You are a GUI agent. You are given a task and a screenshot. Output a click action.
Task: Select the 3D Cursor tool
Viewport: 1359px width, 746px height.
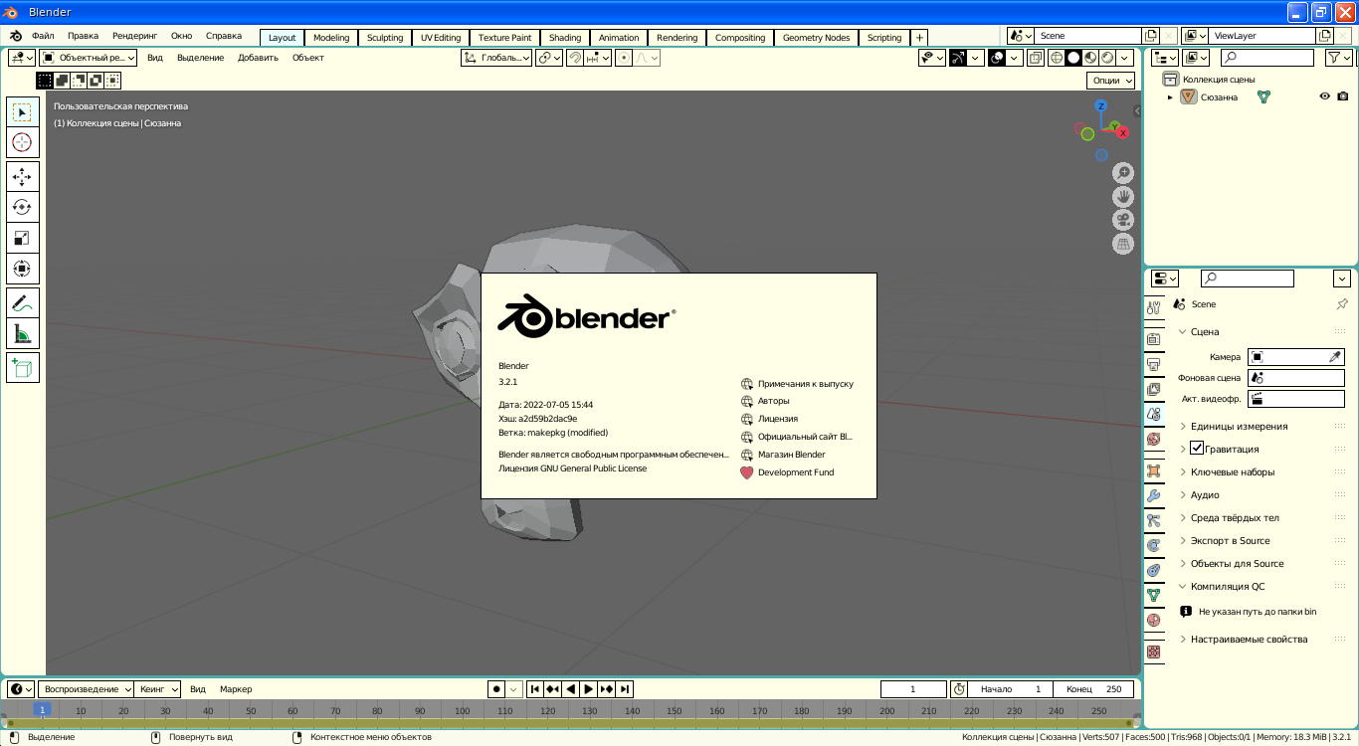click(x=22, y=142)
